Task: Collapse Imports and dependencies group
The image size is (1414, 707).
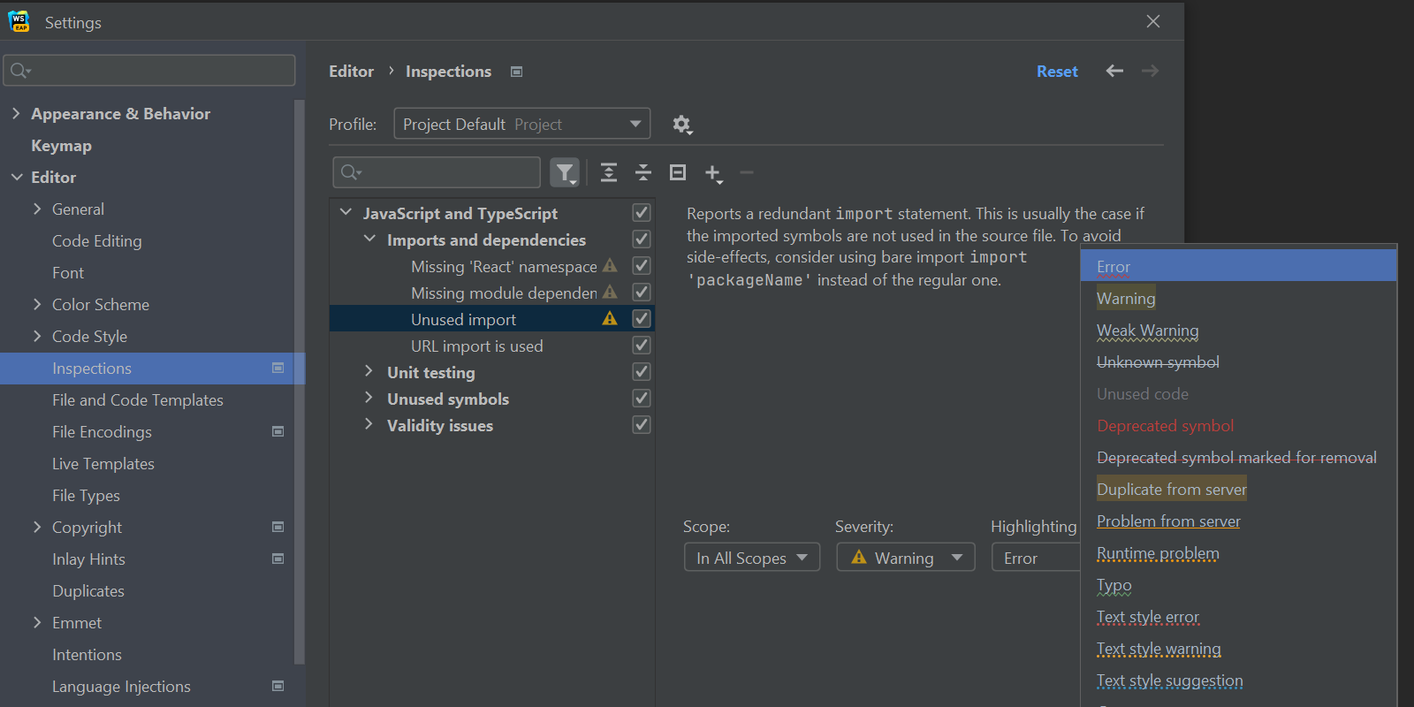Action: [369, 239]
